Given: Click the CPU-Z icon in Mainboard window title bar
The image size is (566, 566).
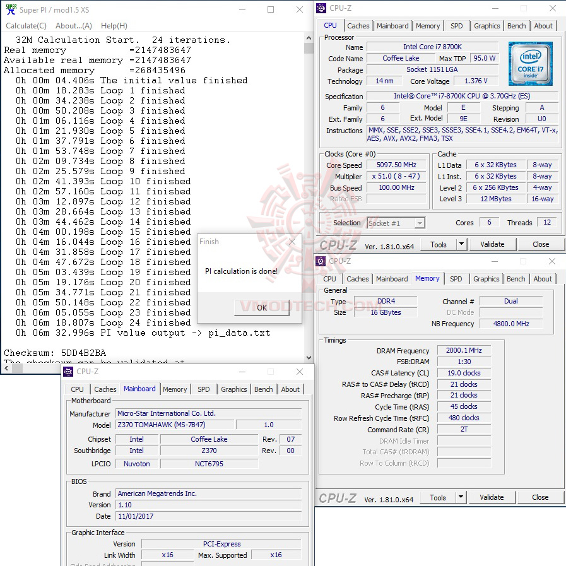Looking at the screenshot, I should (x=68, y=372).
